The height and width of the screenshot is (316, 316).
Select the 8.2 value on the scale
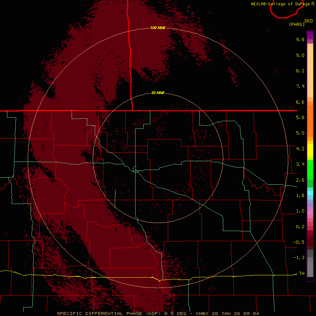click(x=300, y=71)
